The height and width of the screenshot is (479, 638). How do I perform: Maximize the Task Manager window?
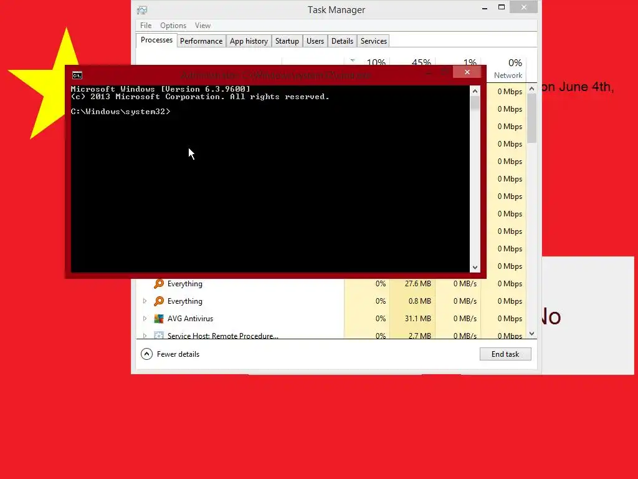(502, 7)
